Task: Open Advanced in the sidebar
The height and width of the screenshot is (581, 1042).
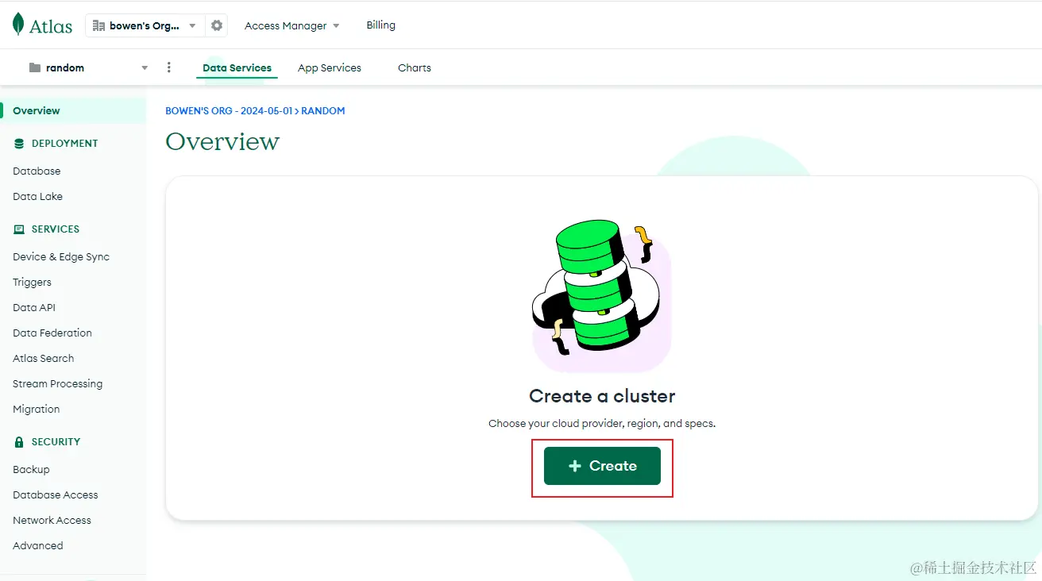Action: pos(37,545)
